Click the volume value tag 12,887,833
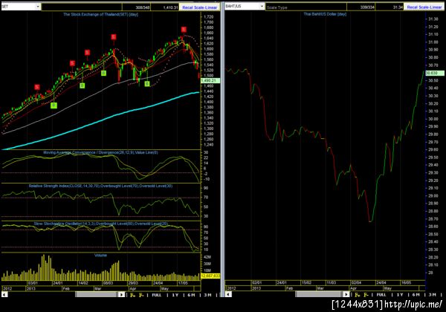The width and height of the screenshot is (446, 312). coord(210,276)
